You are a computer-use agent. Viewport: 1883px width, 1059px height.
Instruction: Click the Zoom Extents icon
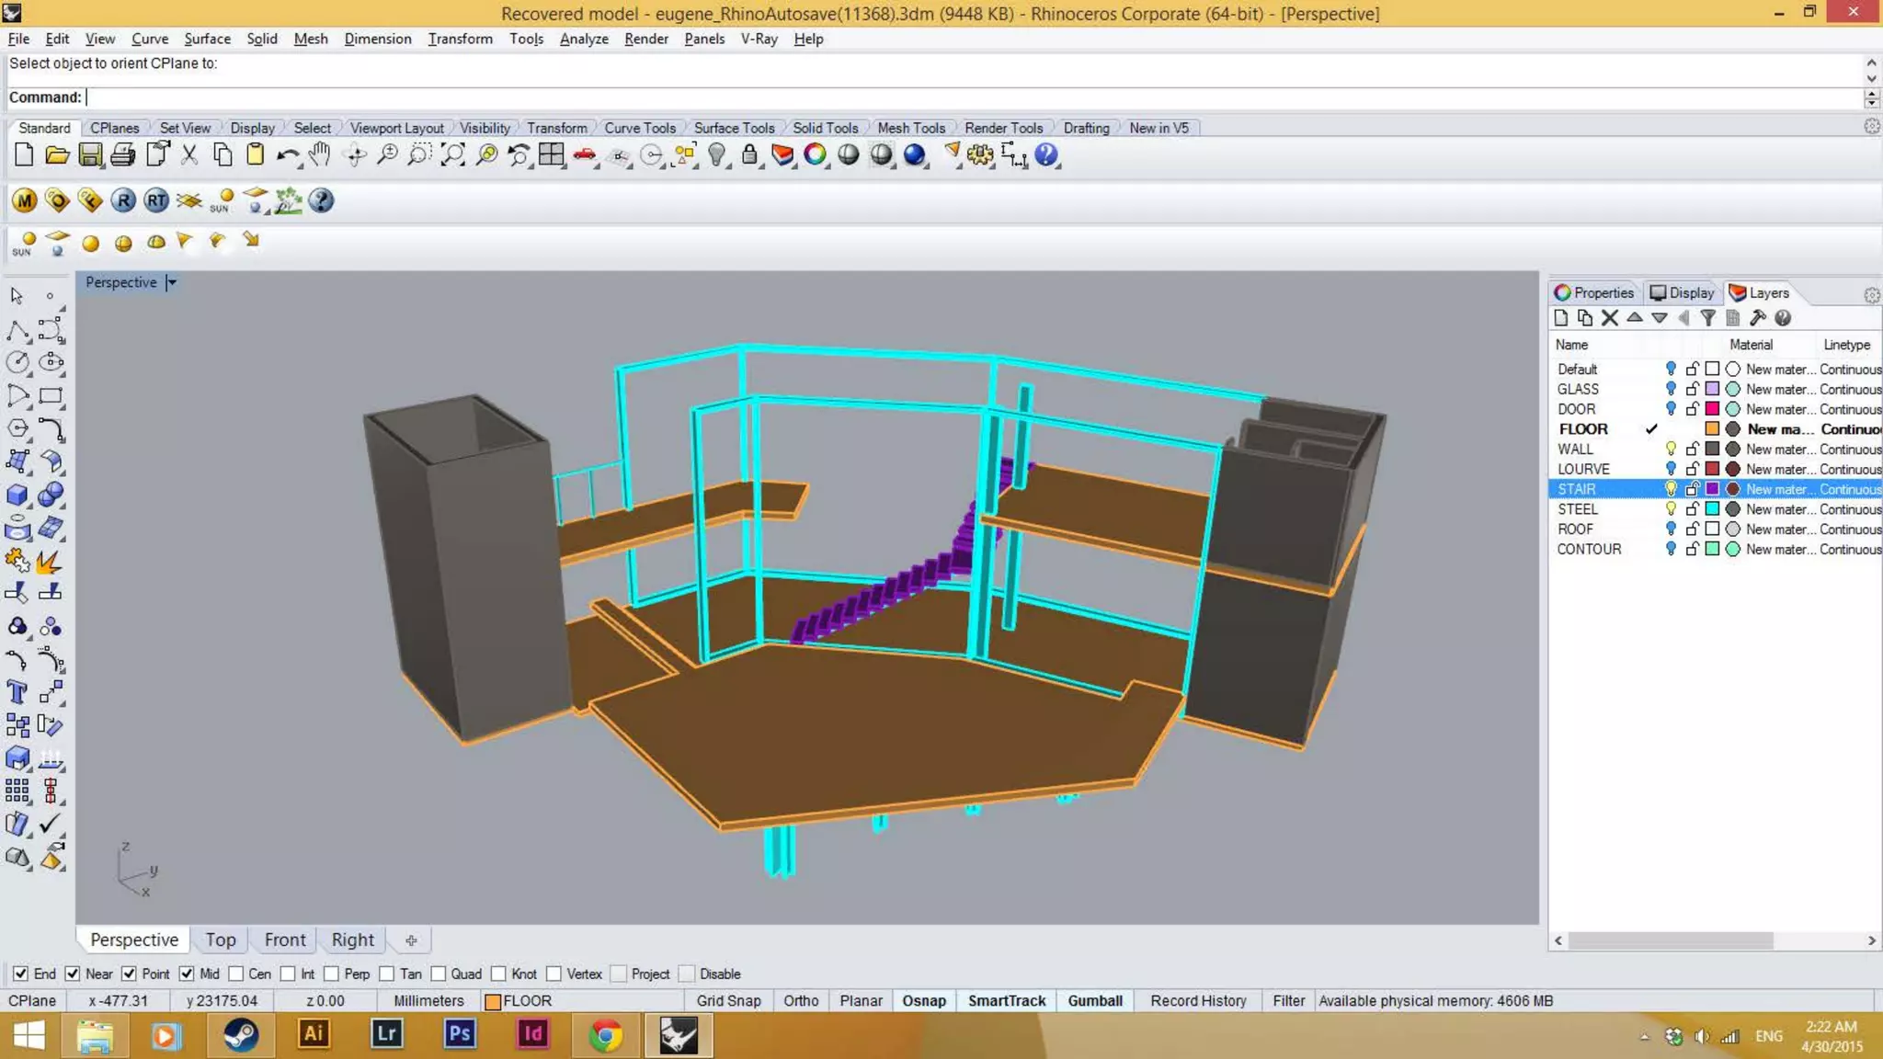coord(452,155)
